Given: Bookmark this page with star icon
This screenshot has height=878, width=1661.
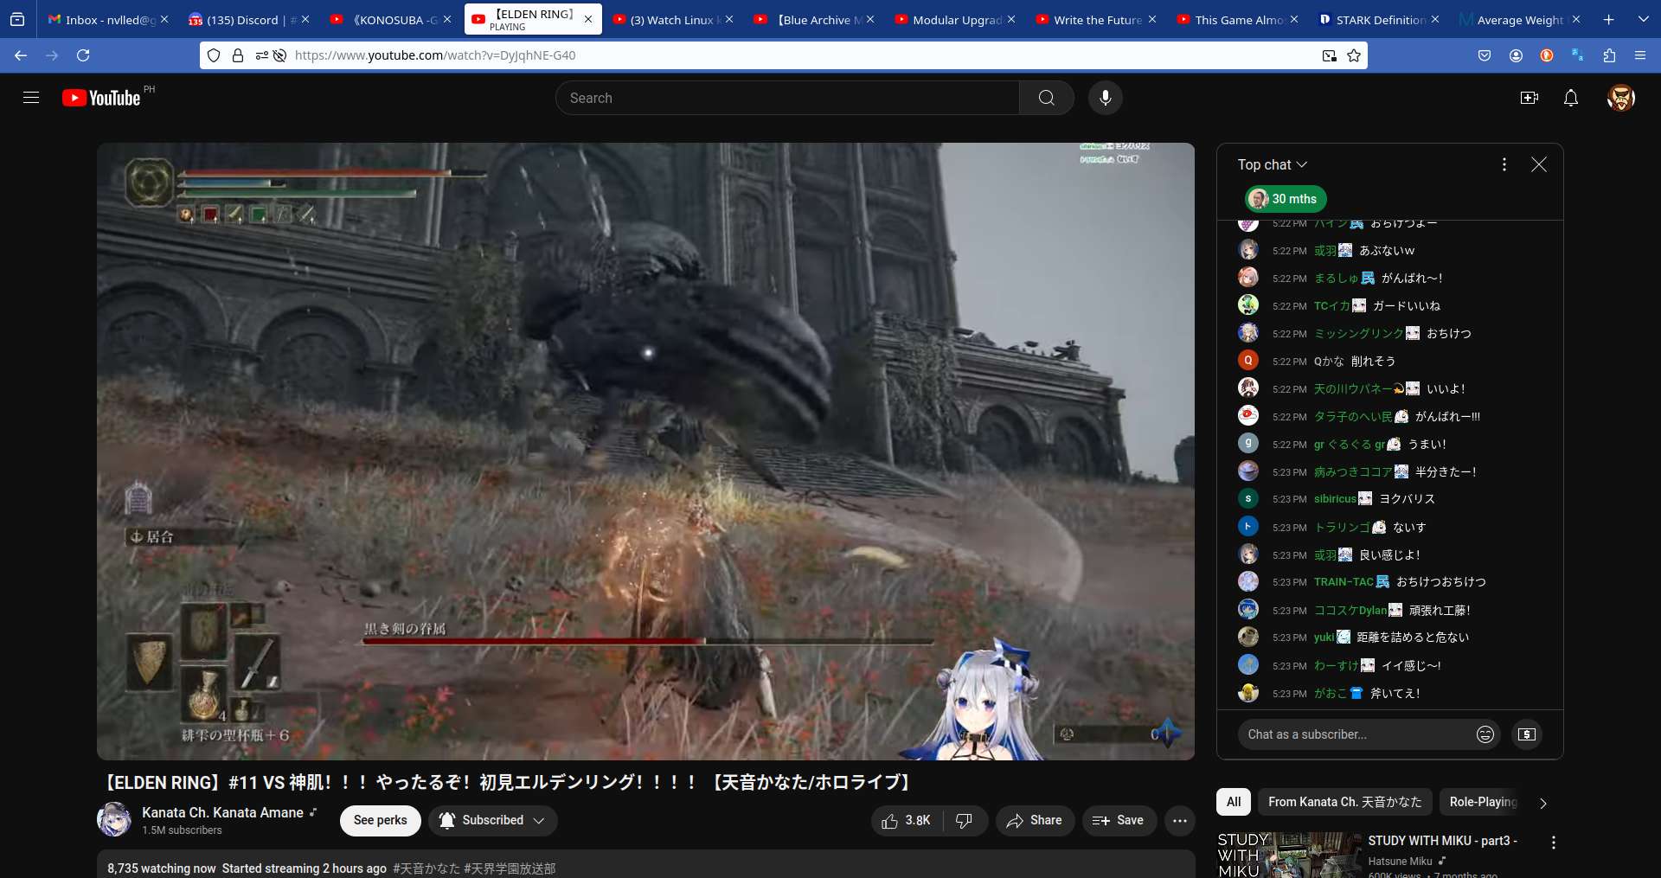Looking at the screenshot, I should click(x=1354, y=55).
